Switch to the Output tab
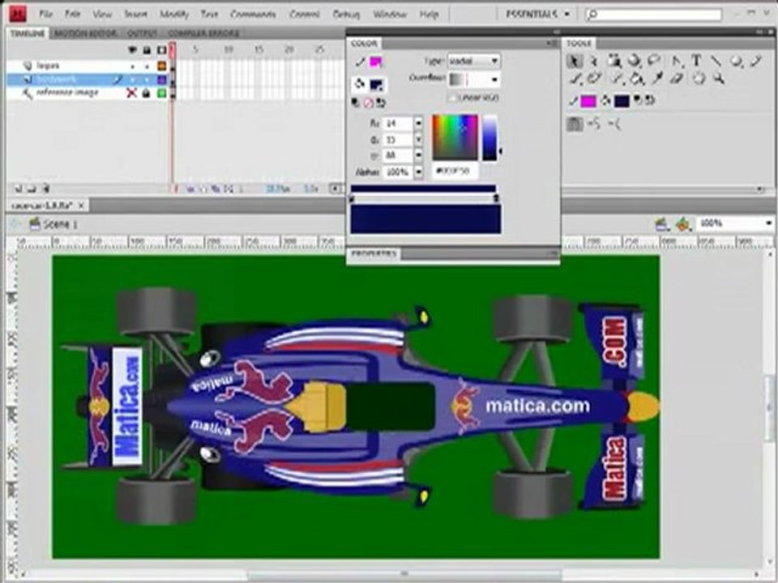Screen dimensions: 778x583 [x=141, y=33]
